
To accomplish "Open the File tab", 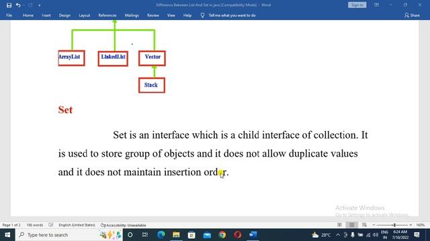I will [9, 15].
